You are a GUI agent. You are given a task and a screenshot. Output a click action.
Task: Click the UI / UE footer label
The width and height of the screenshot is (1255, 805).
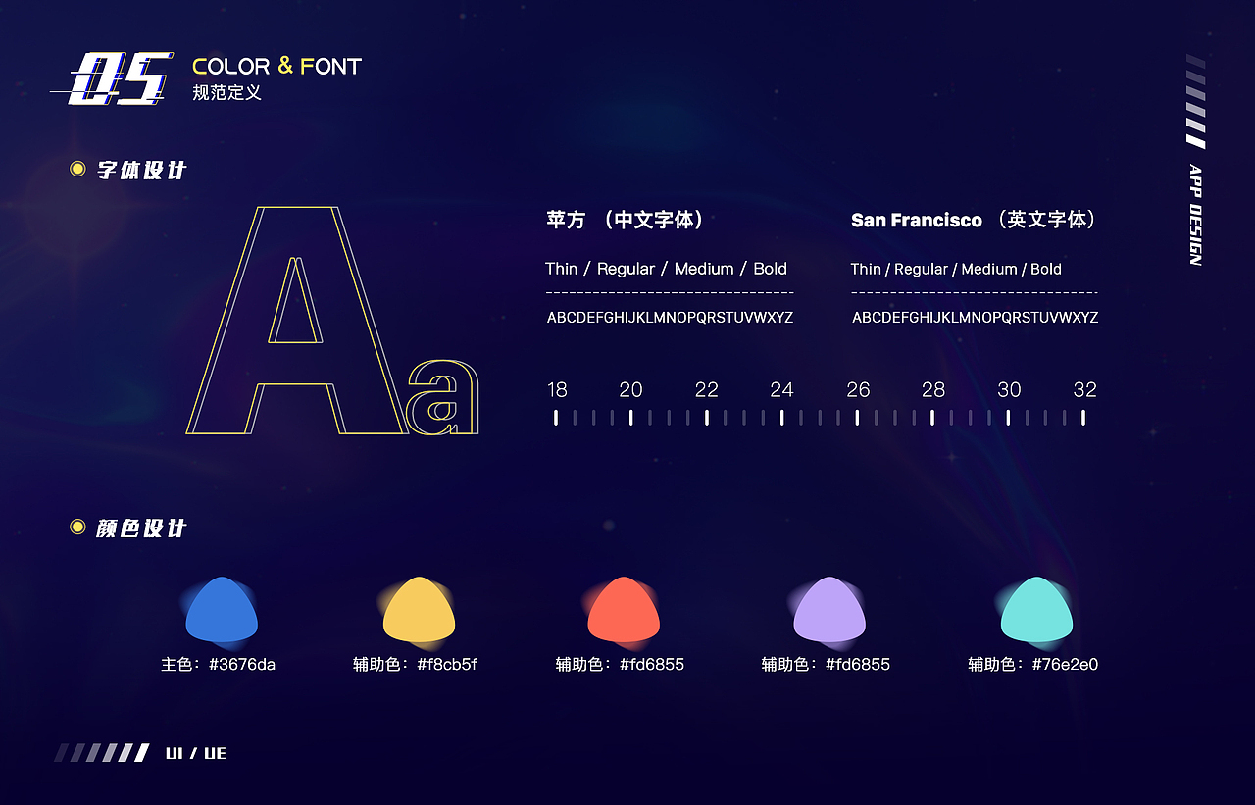tap(196, 753)
